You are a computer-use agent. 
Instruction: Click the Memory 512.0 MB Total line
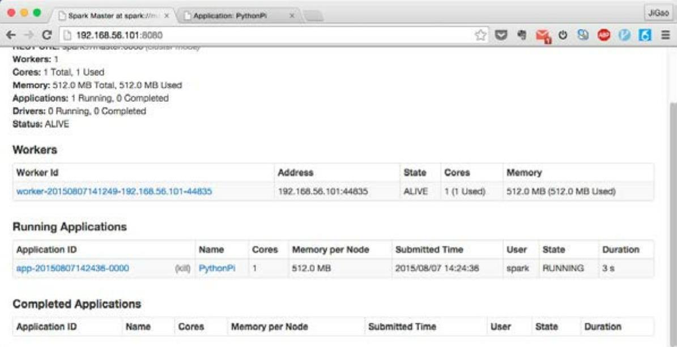click(97, 85)
